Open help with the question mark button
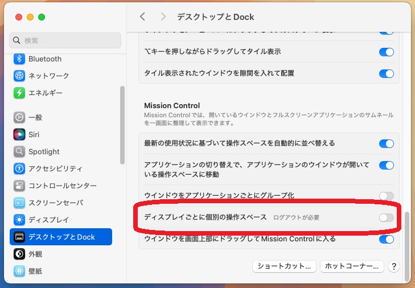415x288 pixels. point(394,266)
